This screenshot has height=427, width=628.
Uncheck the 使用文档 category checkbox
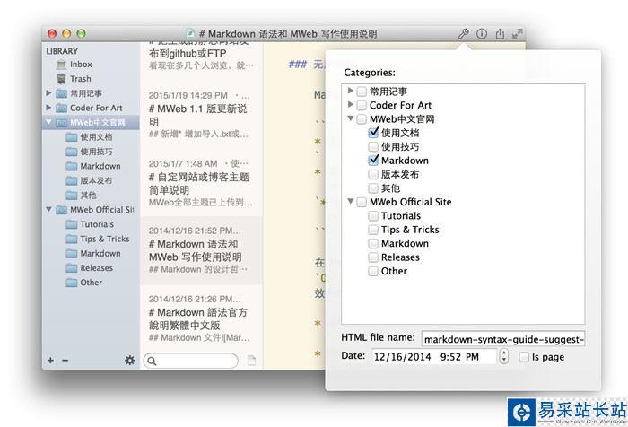373,133
